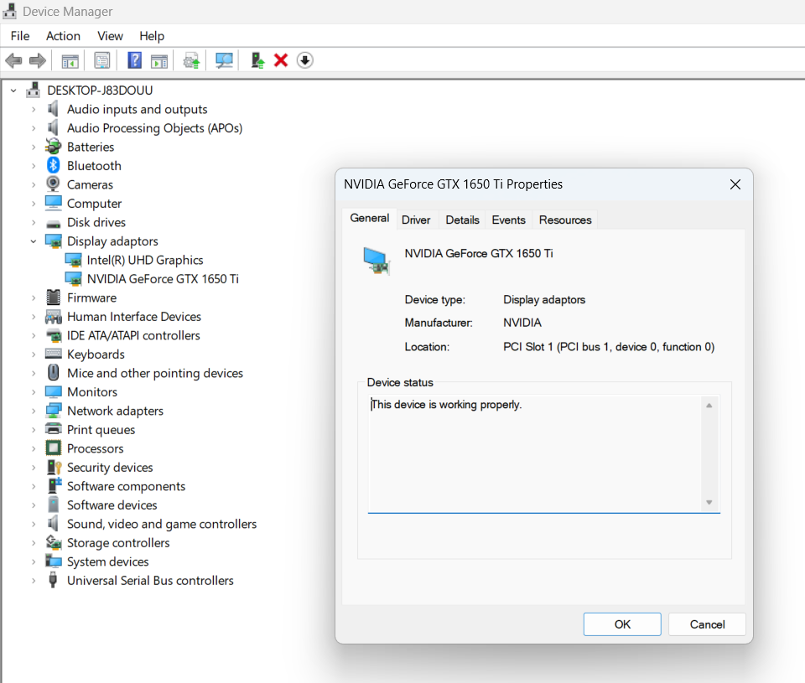
Task: Expand the Monitors category
Action: [x=34, y=392]
